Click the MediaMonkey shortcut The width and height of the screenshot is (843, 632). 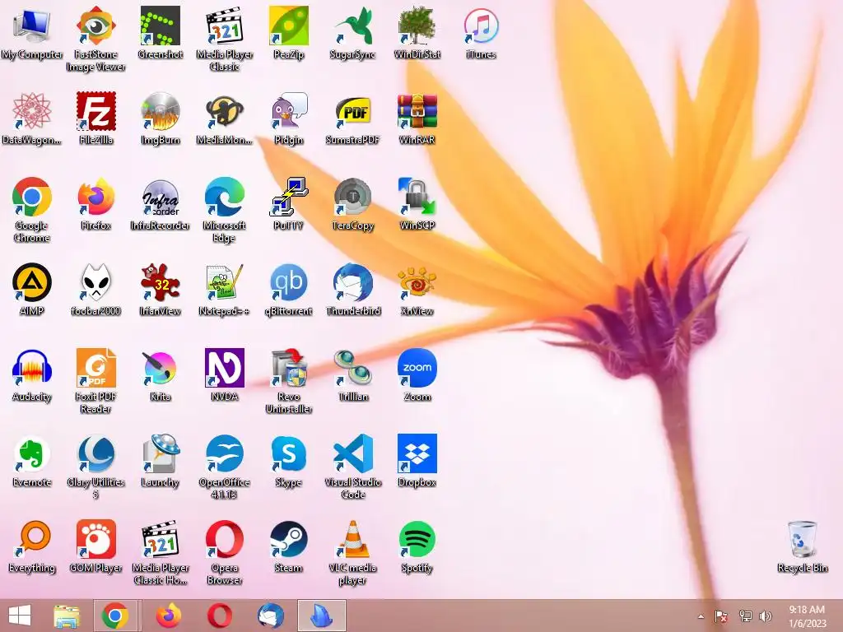tap(224, 111)
